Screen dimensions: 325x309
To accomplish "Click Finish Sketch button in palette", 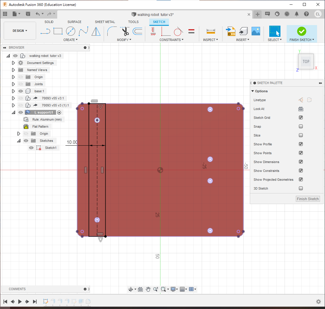I will point(308,199).
